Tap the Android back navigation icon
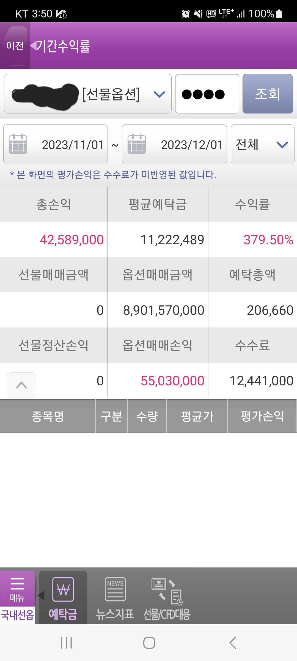297x661 pixels. pyautogui.click(x=233, y=643)
